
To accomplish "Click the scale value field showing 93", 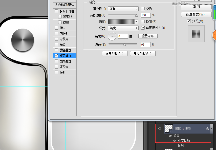I will (146, 45).
